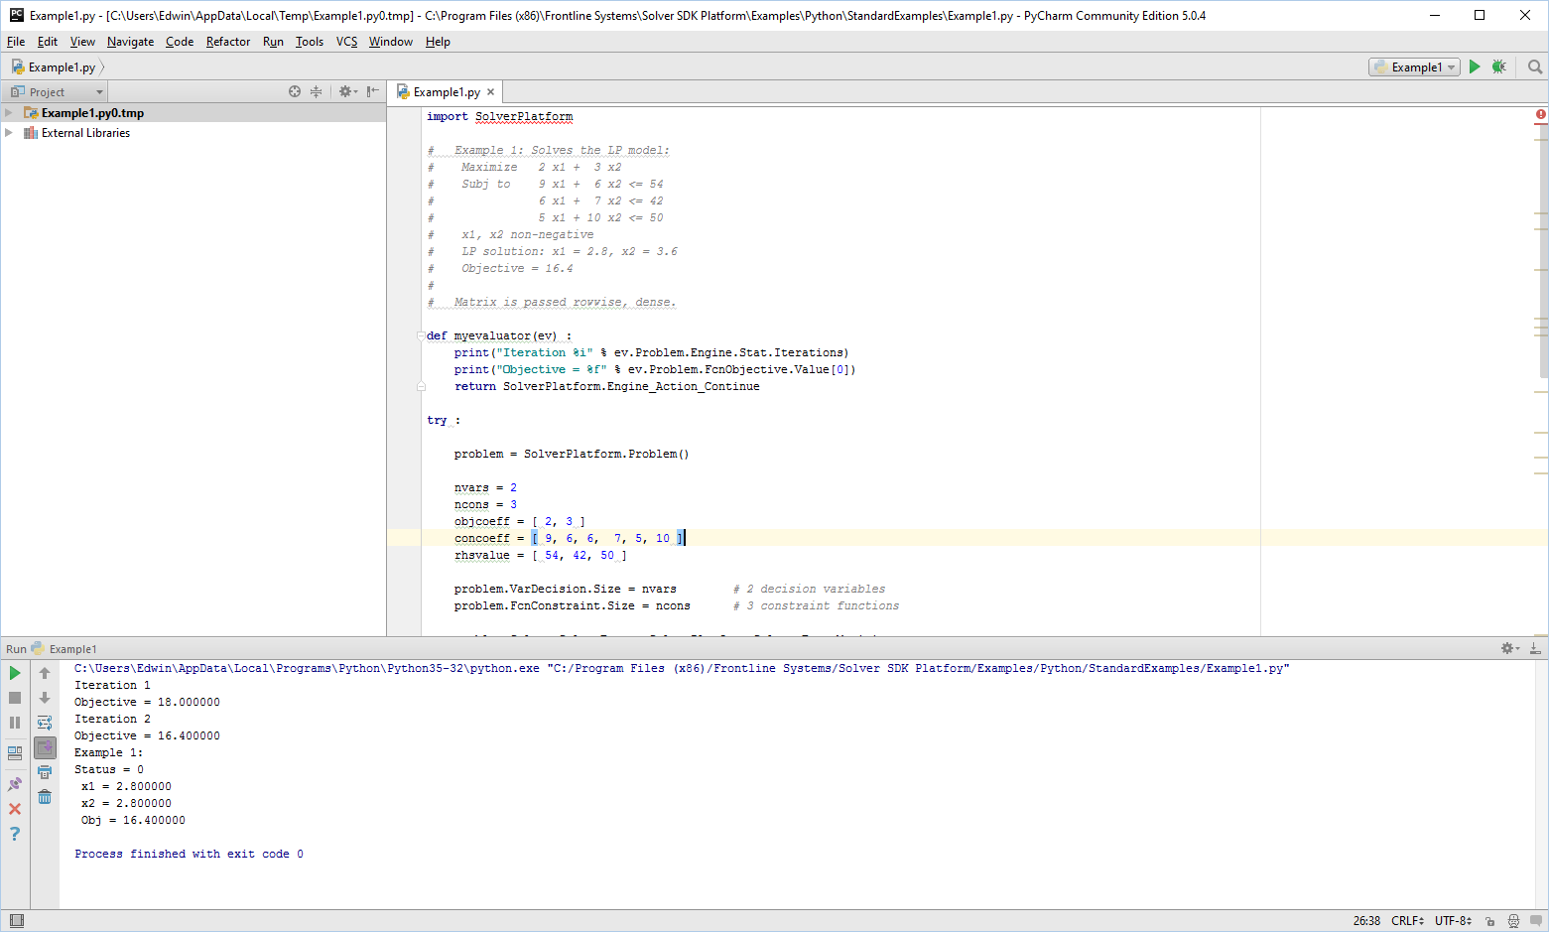The image size is (1549, 932).
Task: Toggle scroll to end of console output
Action: 45,747
